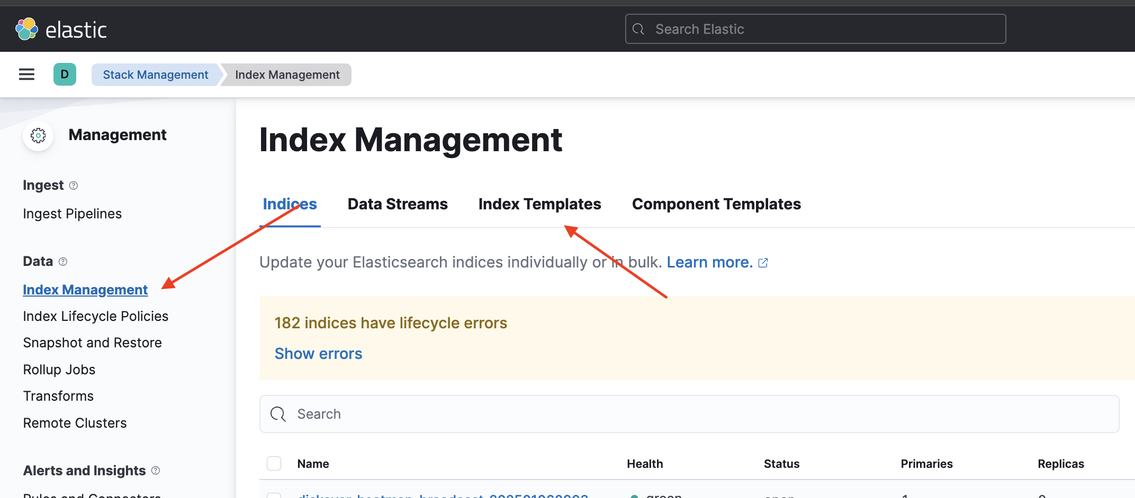Click Show errors link
Image resolution: width=1135 pixels, height=498 pixels.
[318, 354]
